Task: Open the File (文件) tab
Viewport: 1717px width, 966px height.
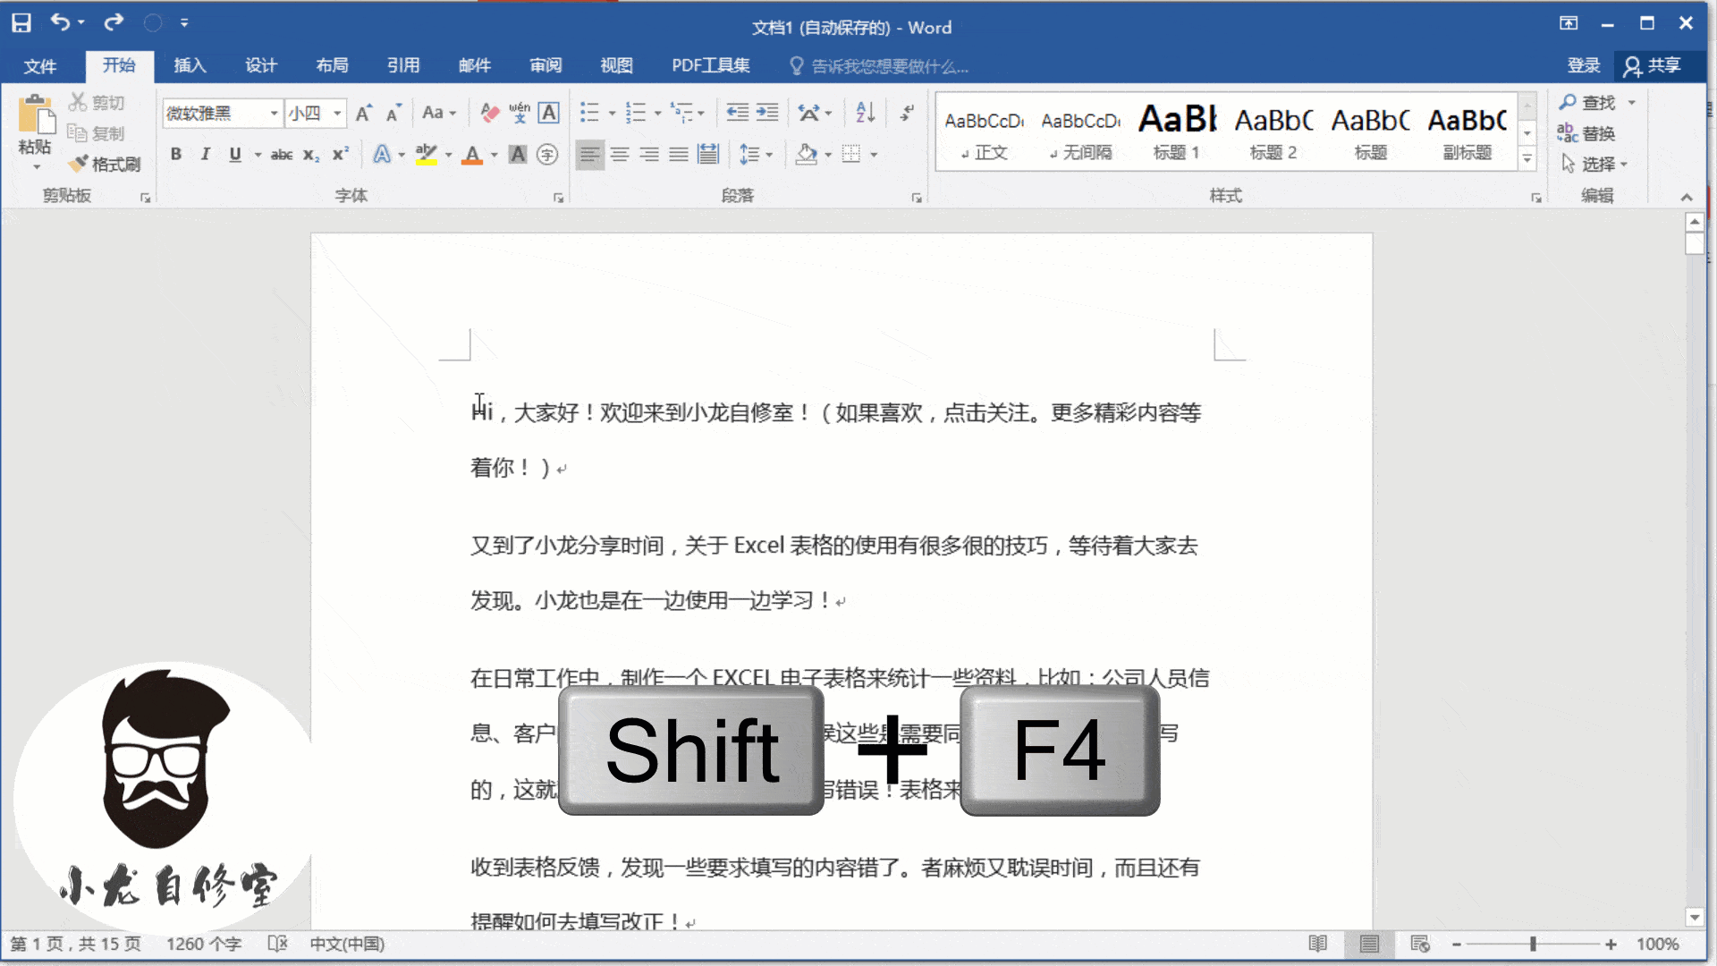Action: [40, 66]
